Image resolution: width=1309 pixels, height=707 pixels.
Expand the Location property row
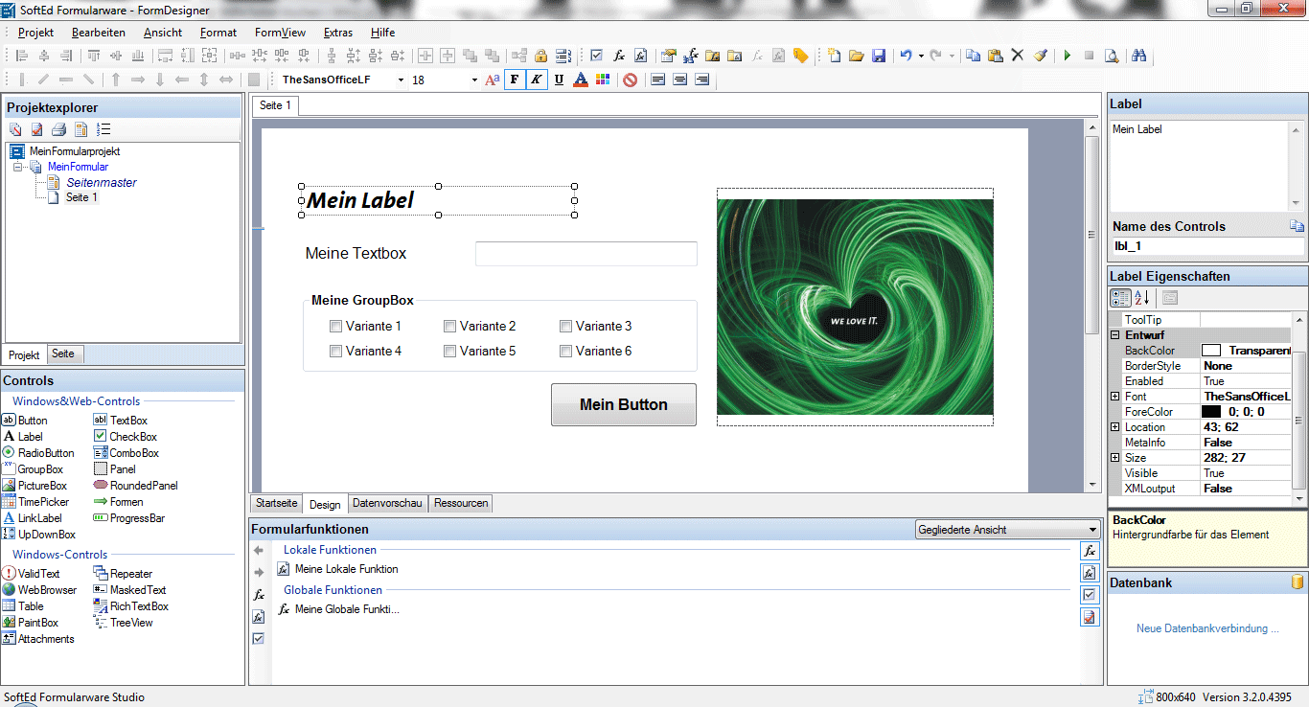(x=1115, y=427)
